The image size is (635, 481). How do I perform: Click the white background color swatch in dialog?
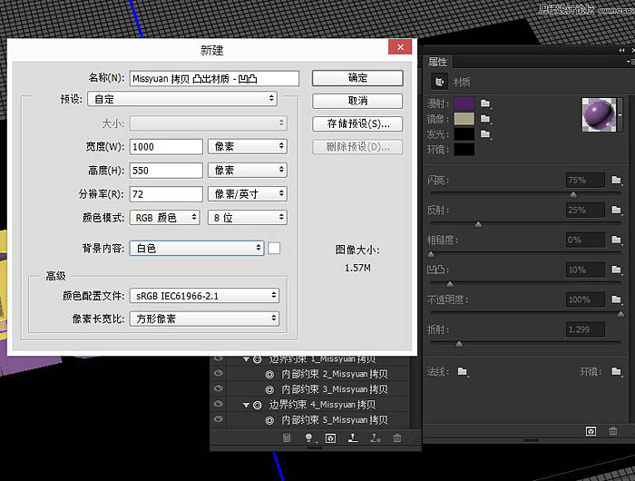274,248
